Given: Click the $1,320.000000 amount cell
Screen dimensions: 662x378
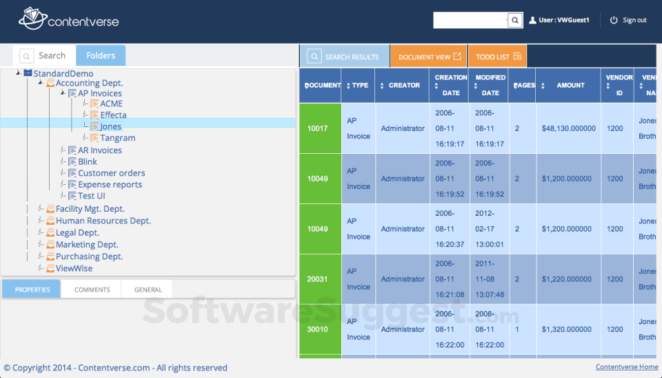Looking at the screenshot, I should 568,330.
